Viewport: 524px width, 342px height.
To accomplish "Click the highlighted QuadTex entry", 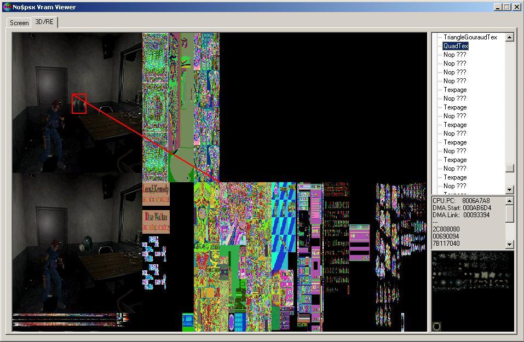I will pyautogui.click(x=456, y=46).
